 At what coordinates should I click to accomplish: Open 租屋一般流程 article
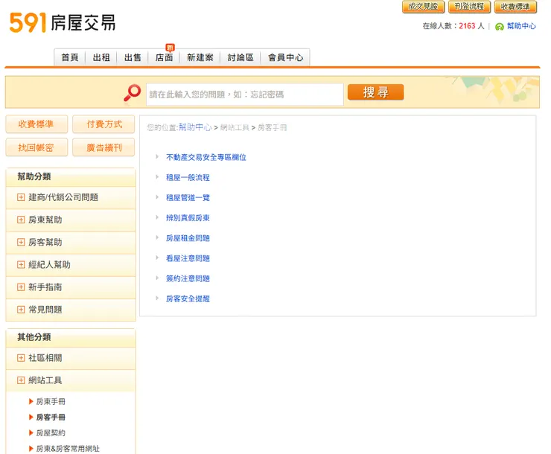pos(188,178)
